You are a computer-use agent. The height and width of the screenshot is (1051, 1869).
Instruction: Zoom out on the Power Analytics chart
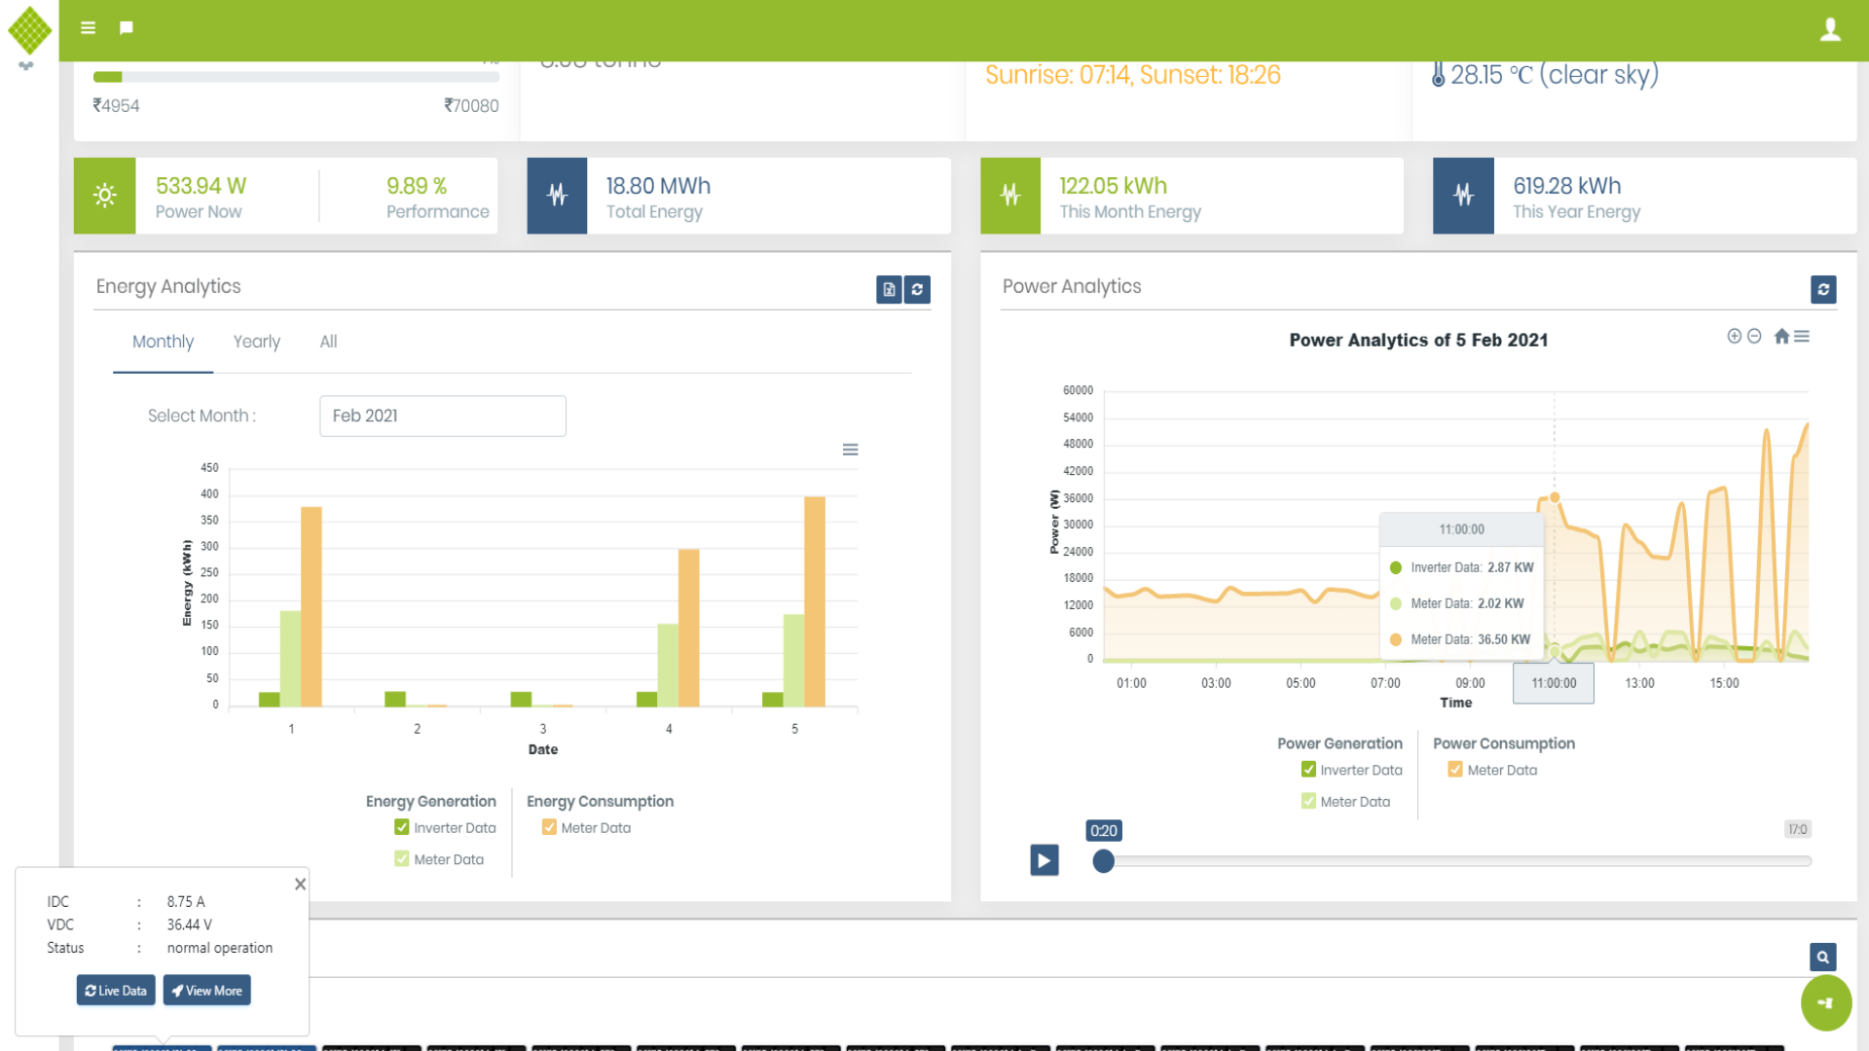1754,336
